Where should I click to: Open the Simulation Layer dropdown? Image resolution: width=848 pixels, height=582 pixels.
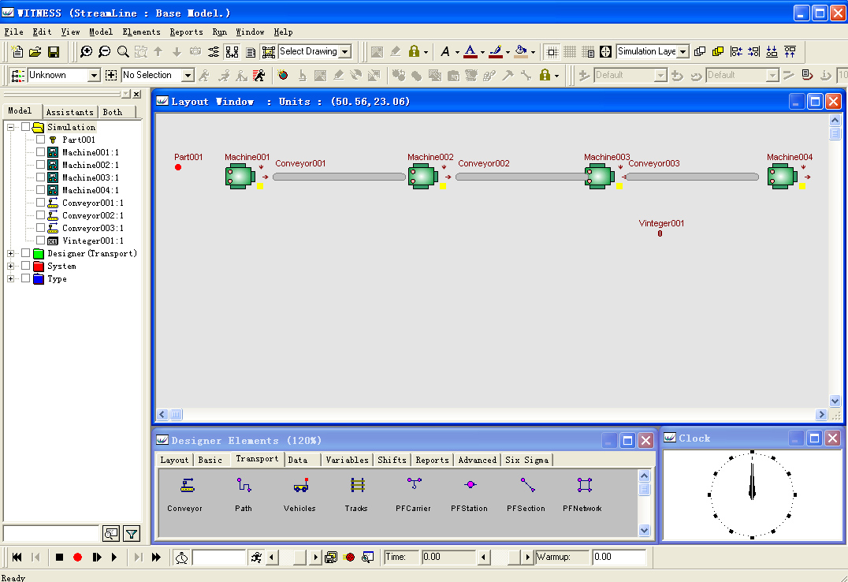(x=682, y=52)
